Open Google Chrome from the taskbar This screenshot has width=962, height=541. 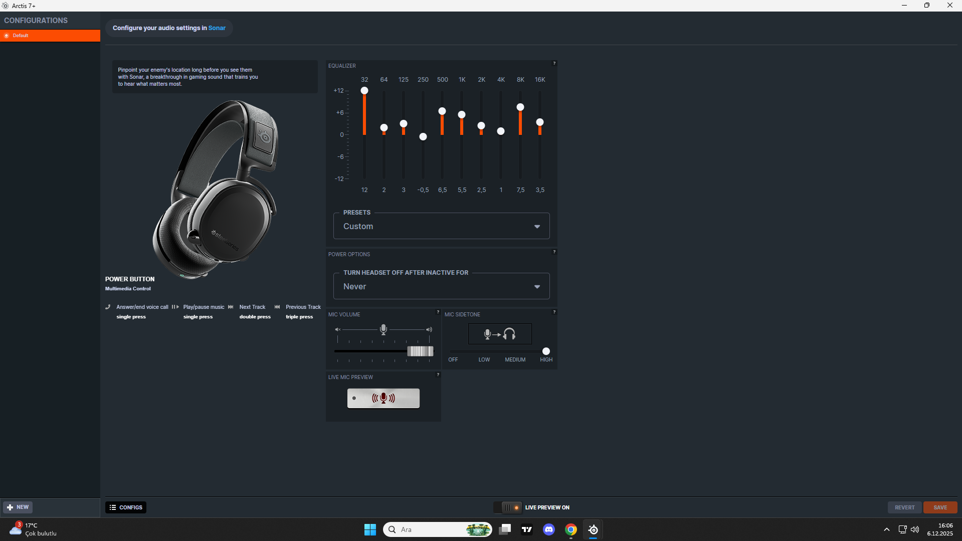(x=571, y=529)
